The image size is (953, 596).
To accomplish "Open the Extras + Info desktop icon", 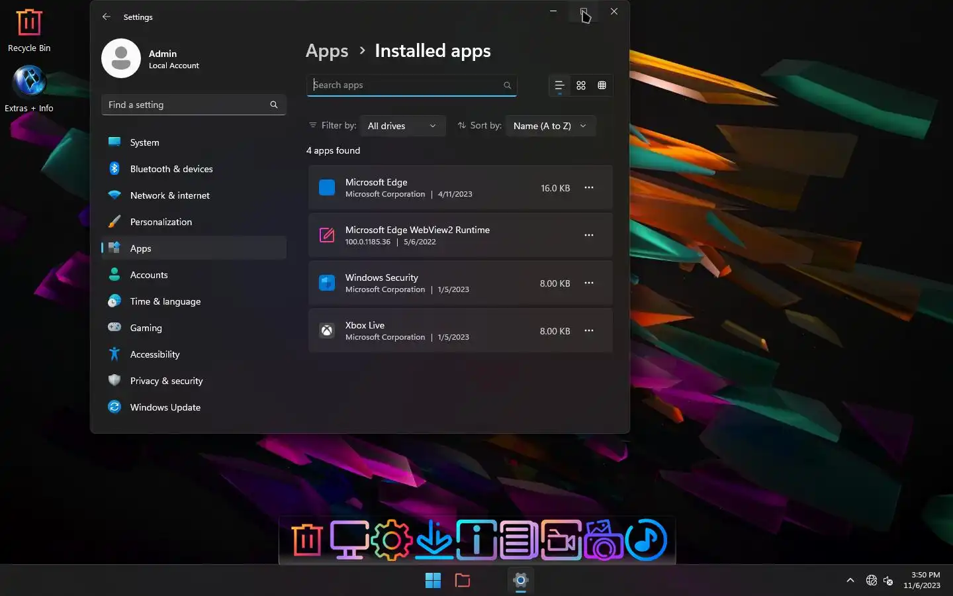I will point(29,89).
